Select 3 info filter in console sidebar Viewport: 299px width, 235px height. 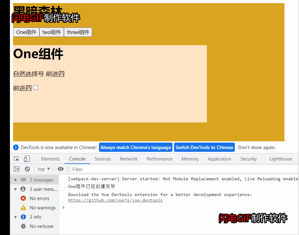point(35,217)
